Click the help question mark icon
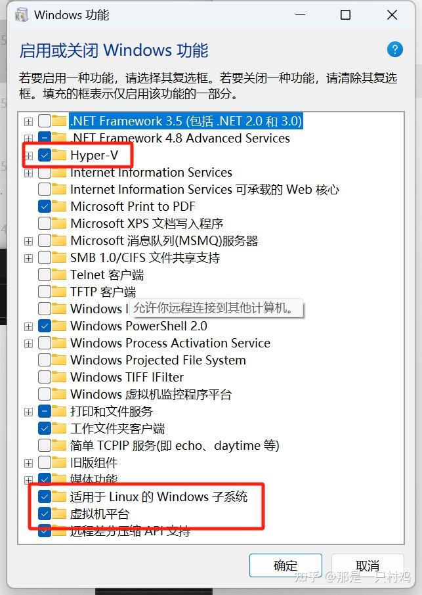The image size is (422, 595). (394, 49)
